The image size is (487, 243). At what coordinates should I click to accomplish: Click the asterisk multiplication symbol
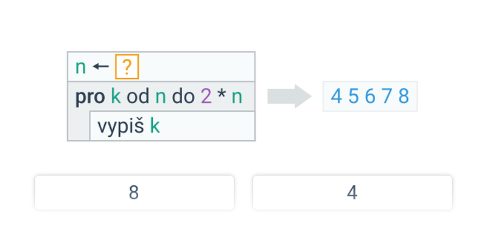tap(222, 95)
